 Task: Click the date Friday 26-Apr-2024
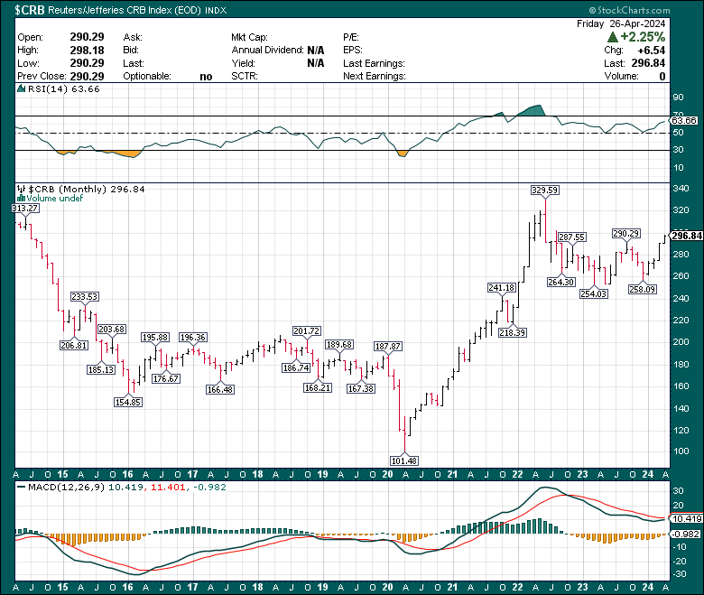[621, 23]
